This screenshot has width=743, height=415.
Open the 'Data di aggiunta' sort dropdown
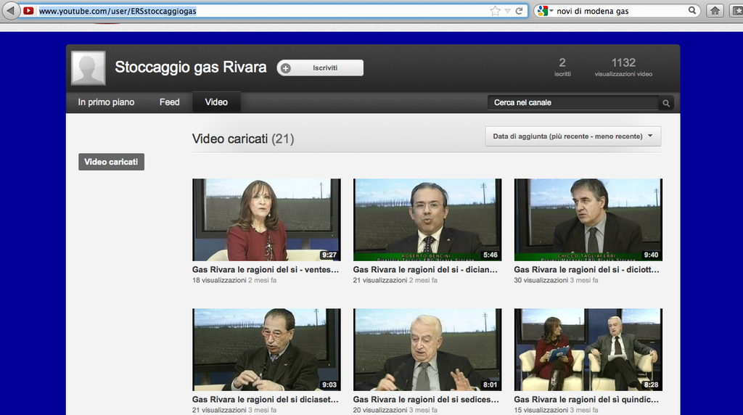click(x=572, y=136)
